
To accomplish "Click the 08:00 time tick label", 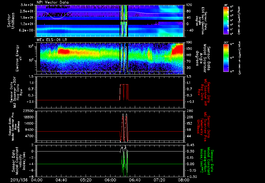I will click(x=184, y=180).
